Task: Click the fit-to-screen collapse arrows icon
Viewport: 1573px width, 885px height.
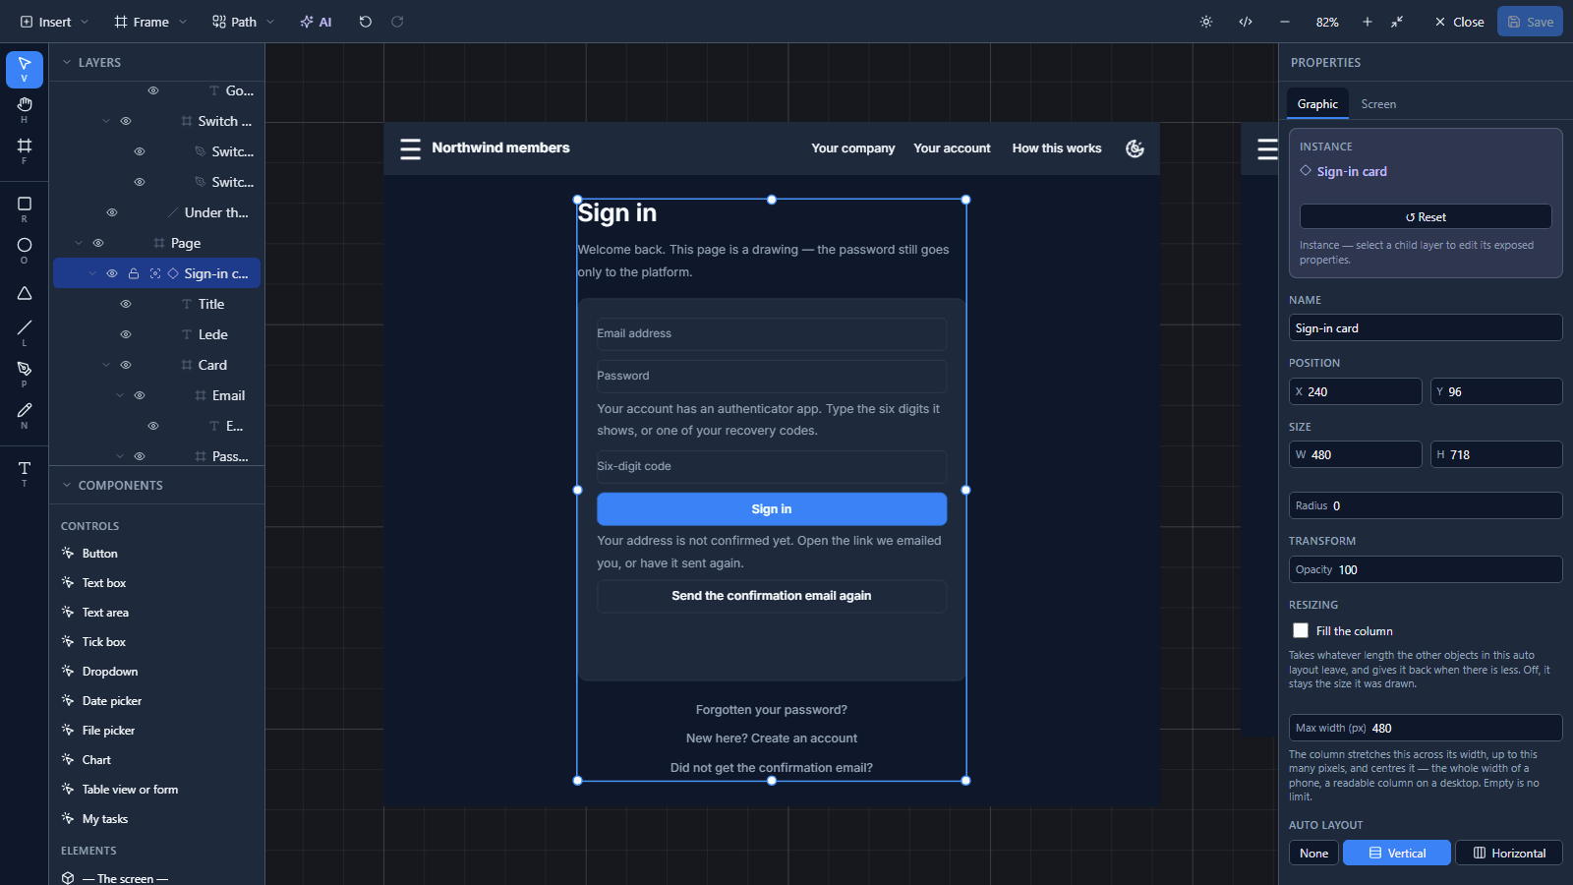Action: point(1397,22)
